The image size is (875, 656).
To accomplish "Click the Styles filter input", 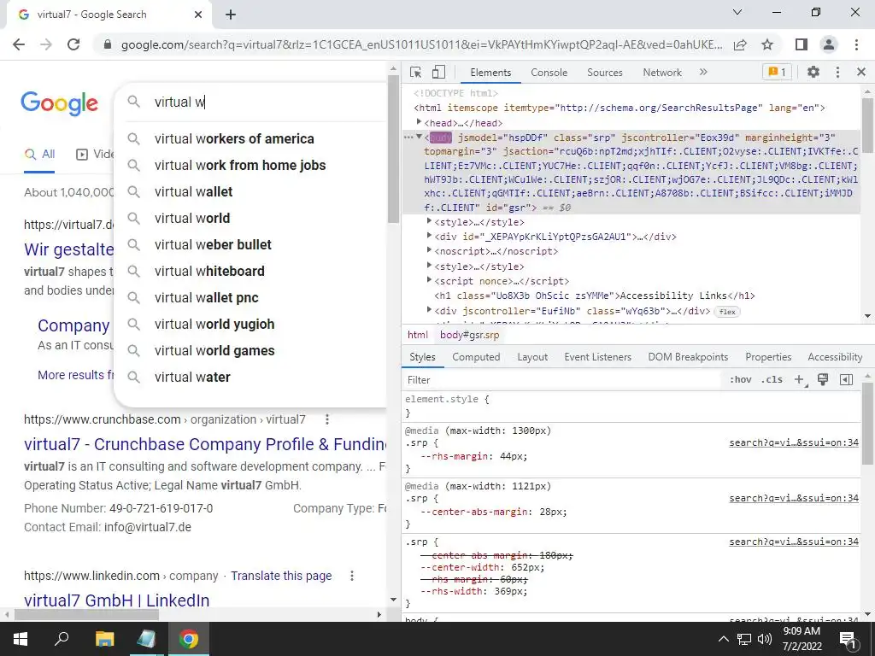I will point(561,380).
